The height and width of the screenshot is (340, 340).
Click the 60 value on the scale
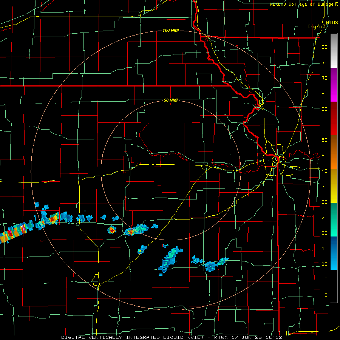point(325,109)
